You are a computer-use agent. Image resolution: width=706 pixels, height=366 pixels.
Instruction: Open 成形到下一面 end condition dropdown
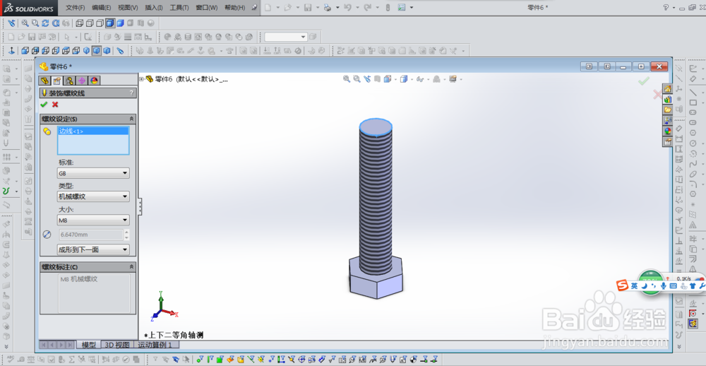pos(93,249)
